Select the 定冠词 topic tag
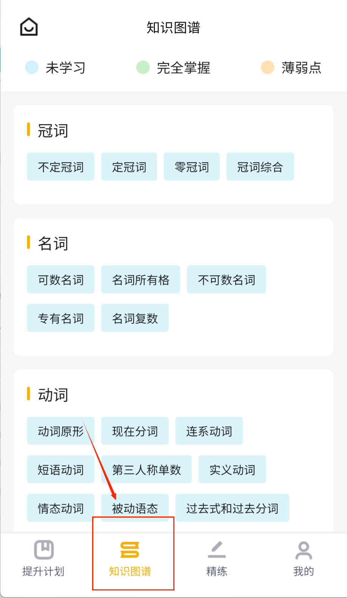This screenshot has width=347, height=598. (x=129, y=166)
